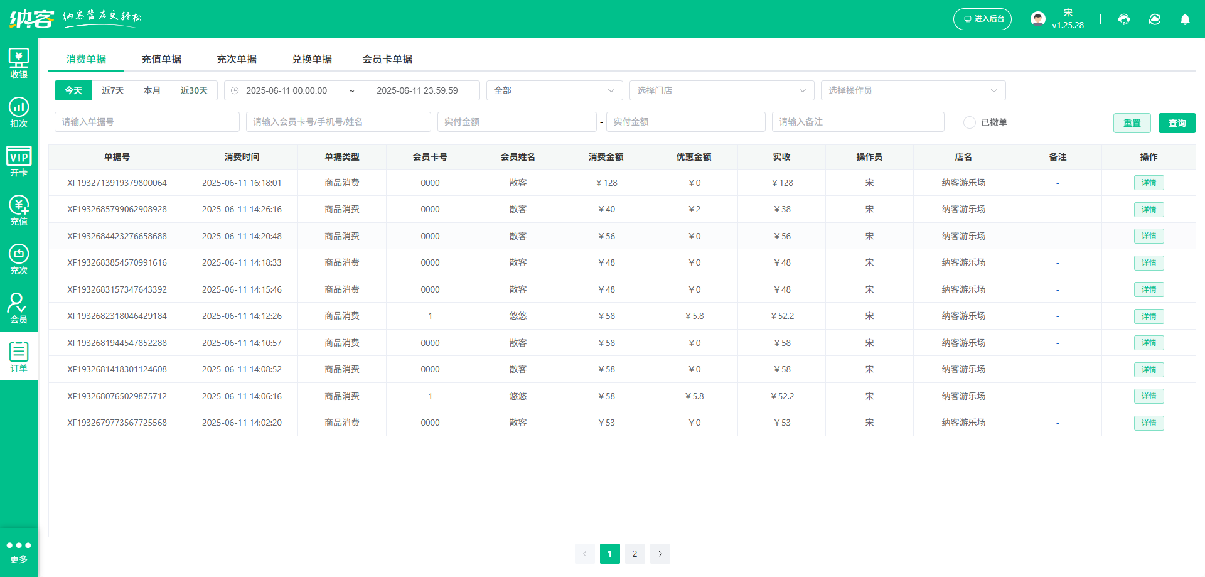Expand the 选择操作员 operator dropdown

(x=913, y=90)
